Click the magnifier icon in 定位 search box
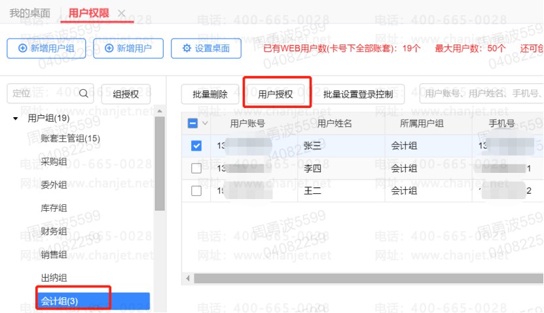 (x=84, y=94)
